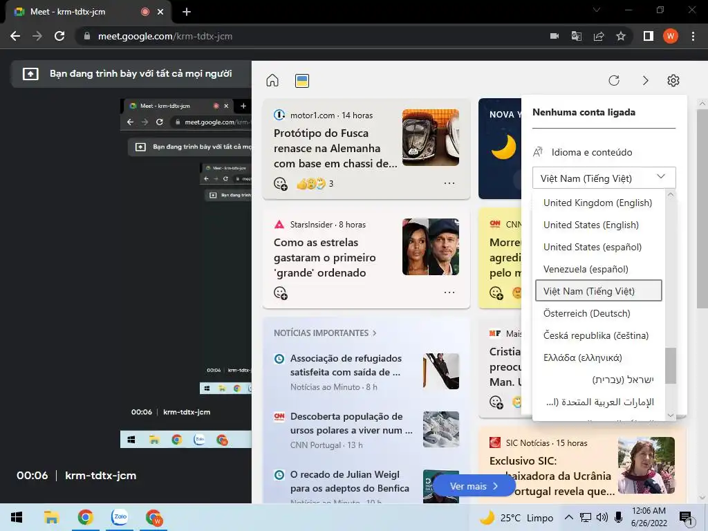Close the Meet krm-tdtx-jcm tab
Screen dimensions: 708x531
[160, 12]
